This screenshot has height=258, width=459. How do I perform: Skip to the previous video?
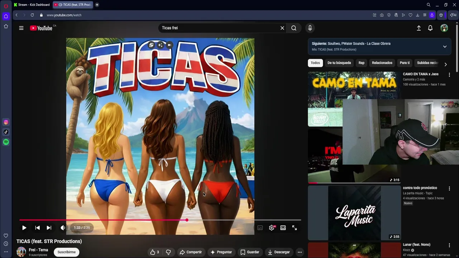coord(37,228)
